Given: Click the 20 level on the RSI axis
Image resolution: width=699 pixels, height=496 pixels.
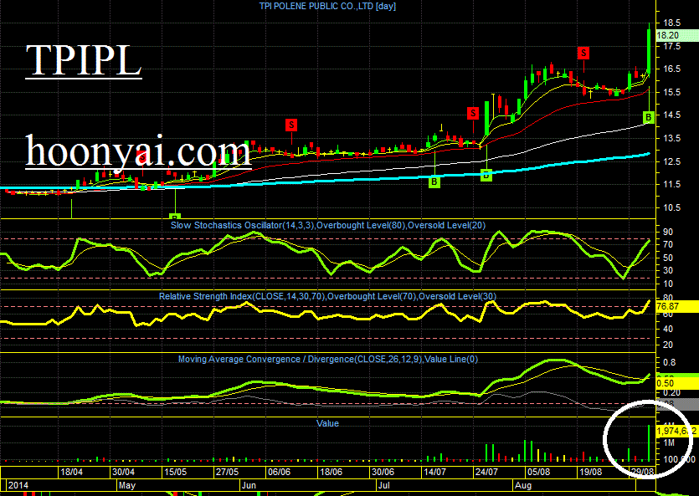Looking at the screenshot, I should click(x=668, y=345).
